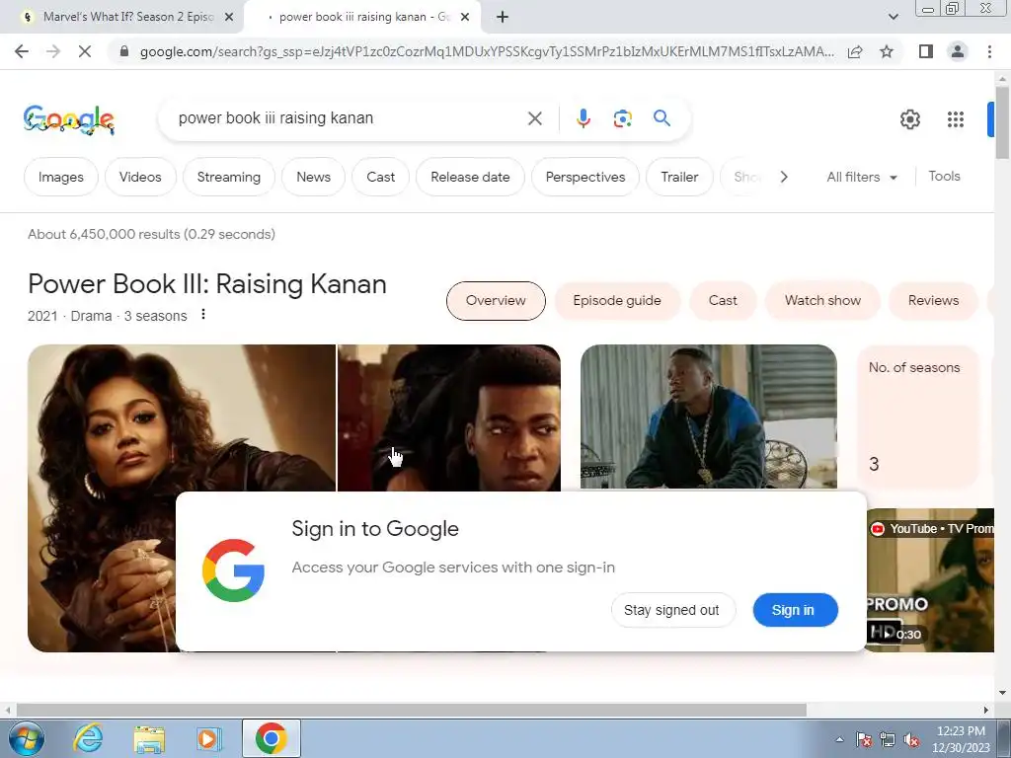Play the YouTube TV Promo video
Viewport: 1011px width, 758px height.
point(930,580)
